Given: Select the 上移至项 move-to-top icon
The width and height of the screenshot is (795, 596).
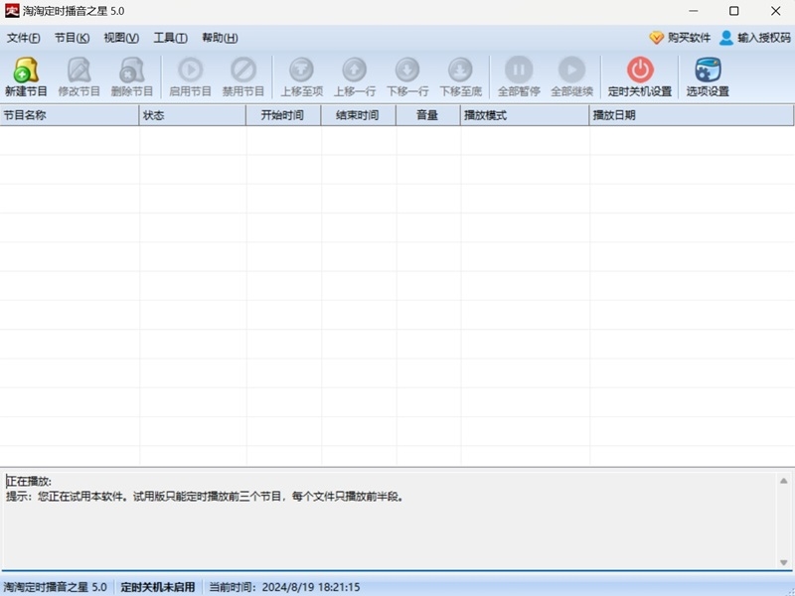Looking at the screenshot, I should (299, 76).
